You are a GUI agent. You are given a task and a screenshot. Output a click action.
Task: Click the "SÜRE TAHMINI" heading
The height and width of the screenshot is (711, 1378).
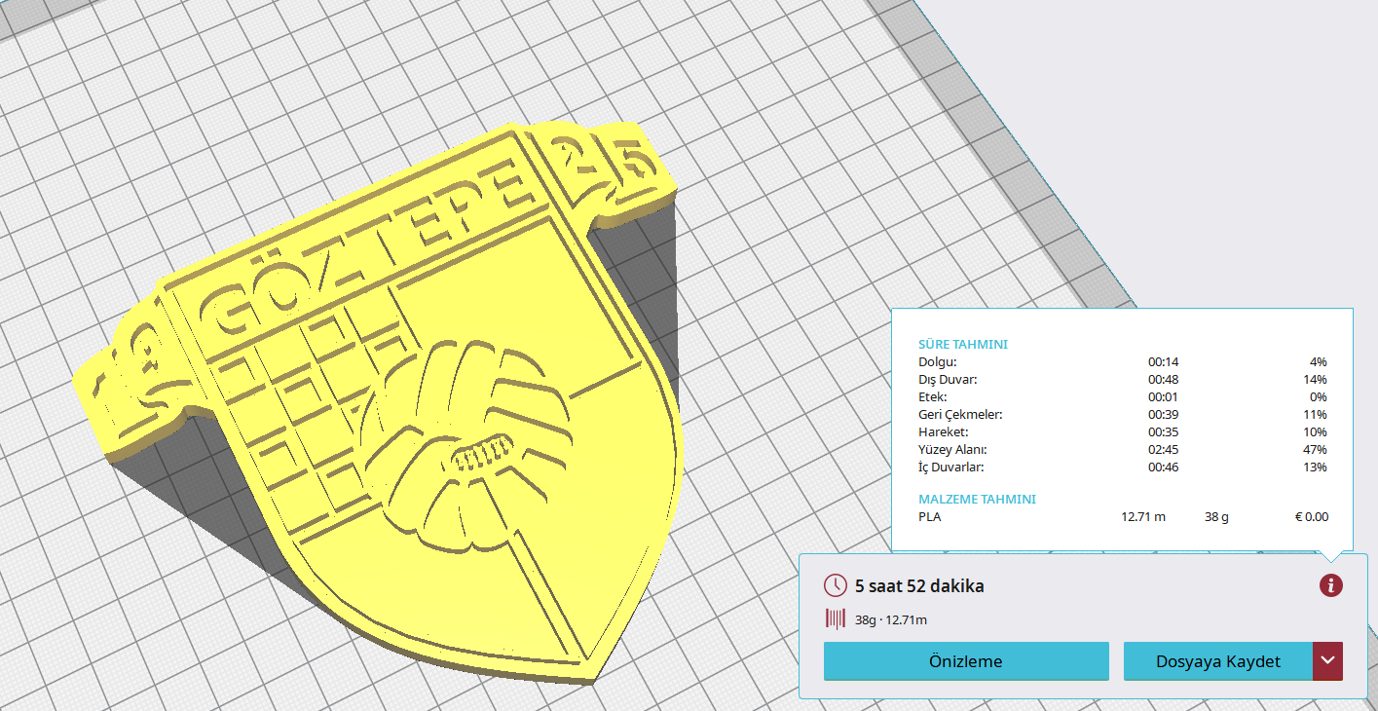(x=963, y=345)
